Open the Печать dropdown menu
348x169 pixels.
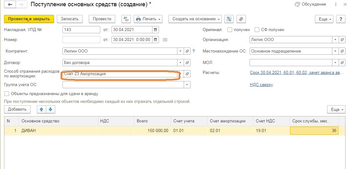pos(148,19)
